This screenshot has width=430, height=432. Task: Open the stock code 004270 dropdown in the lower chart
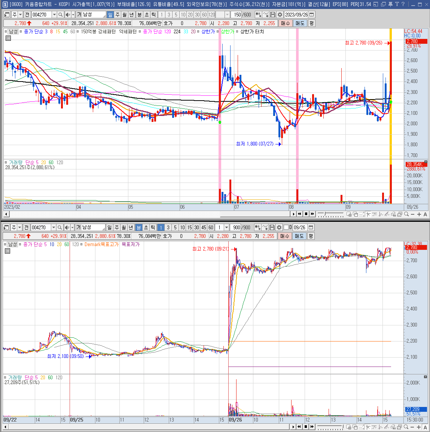coord(54,227)
